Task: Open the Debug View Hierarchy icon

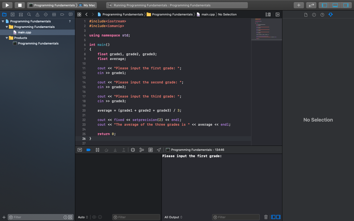Action: pos(133,150)
